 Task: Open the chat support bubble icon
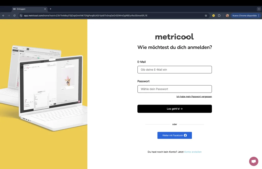coord(254,161)
